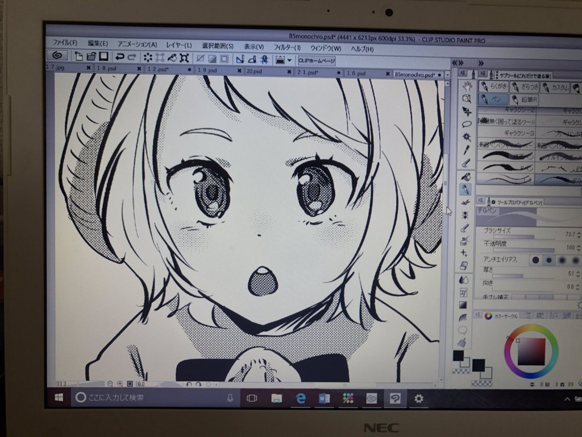The image size is (582, 437).
Task: Select the Gradient tool
Action: [463, 305]
